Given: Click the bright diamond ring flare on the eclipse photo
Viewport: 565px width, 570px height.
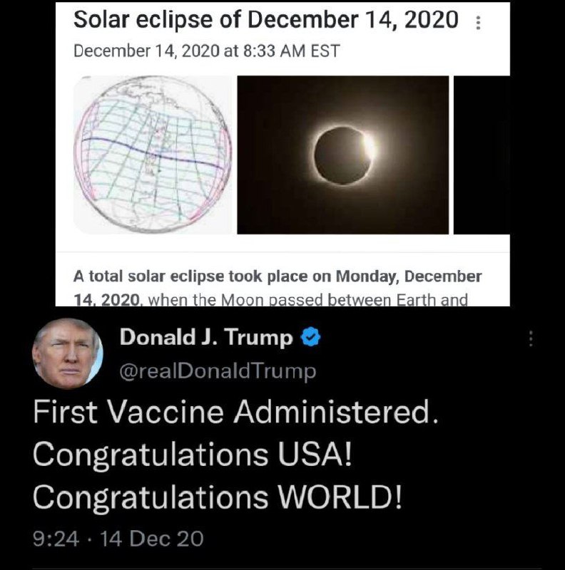Looking at the screenshot, I should click(x=369, y=147).
